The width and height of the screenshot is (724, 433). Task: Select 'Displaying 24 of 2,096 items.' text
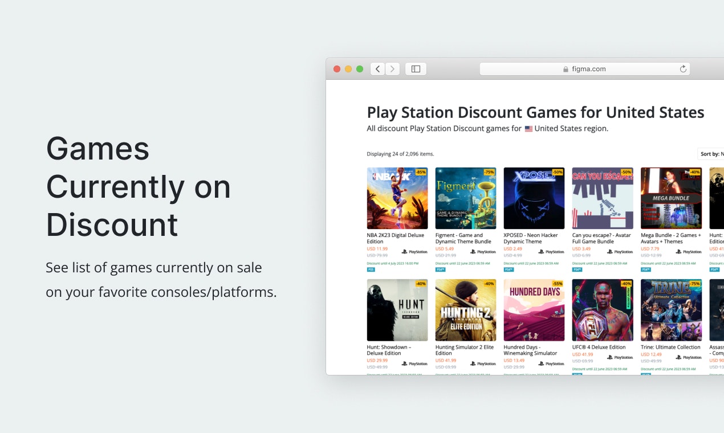pyautogui.click(x=400, y=154)
